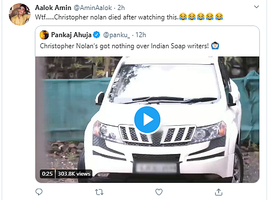Screen dimensions: 277x200
Task: Open Pankaj Ahuja's small avatar
Action: (x=44, y=35)
